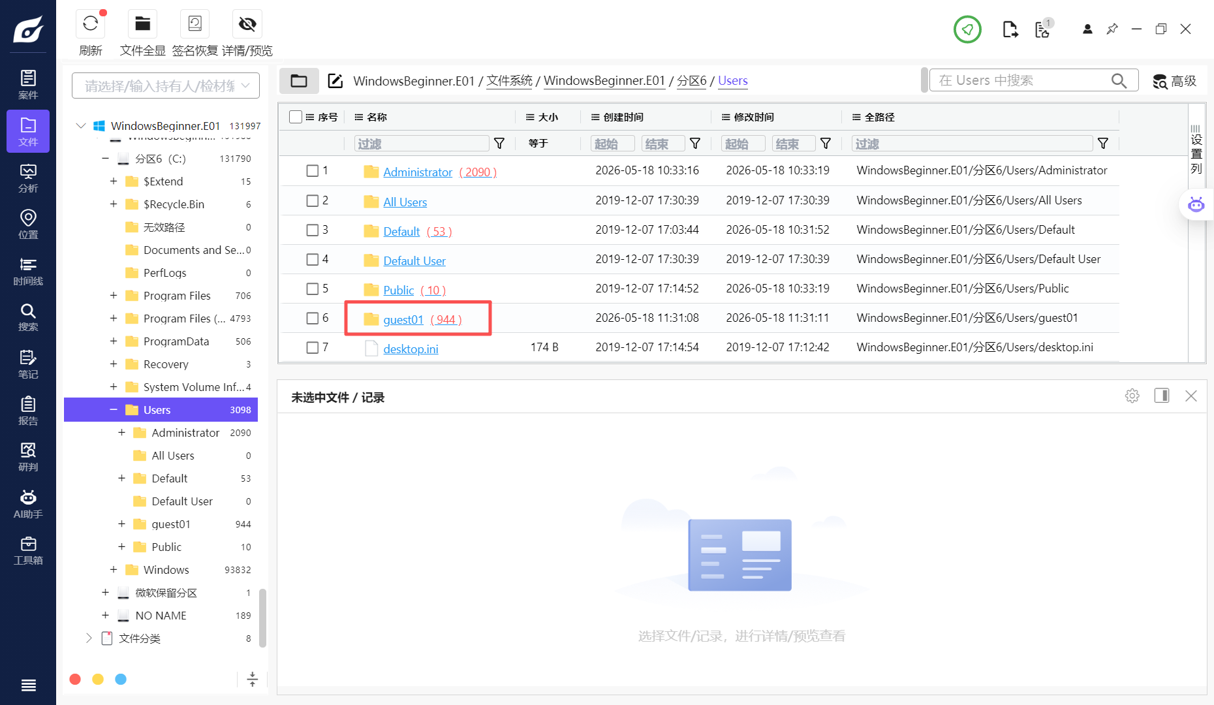
Task: Click the floating AI robot icon at right edge
Action: 1196,205
